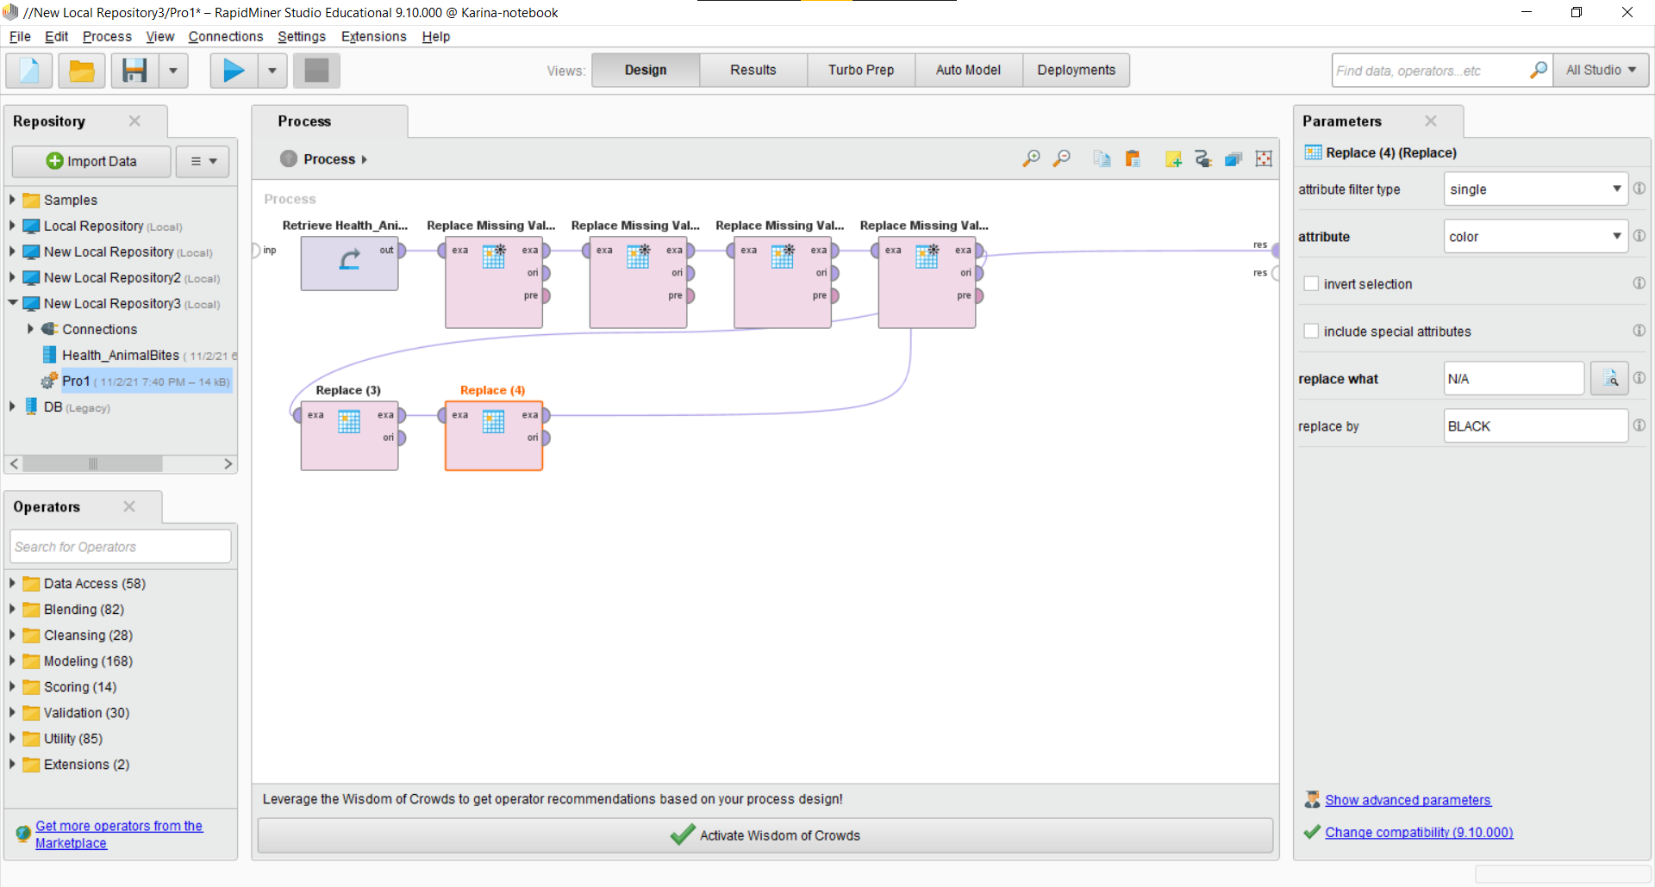Open regex editor next to replace what
The height and width of the screenshot is (887, 1655).
[x=1609, y=379]
